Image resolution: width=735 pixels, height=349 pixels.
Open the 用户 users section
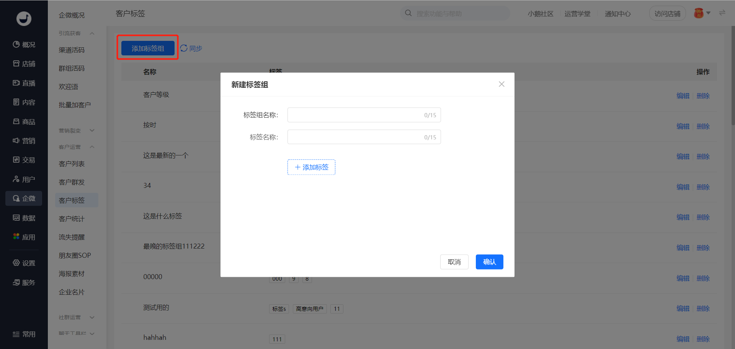coord(24,179)
